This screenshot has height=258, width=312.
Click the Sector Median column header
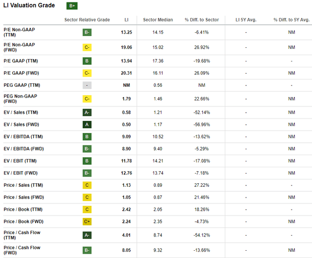point(158,20)
